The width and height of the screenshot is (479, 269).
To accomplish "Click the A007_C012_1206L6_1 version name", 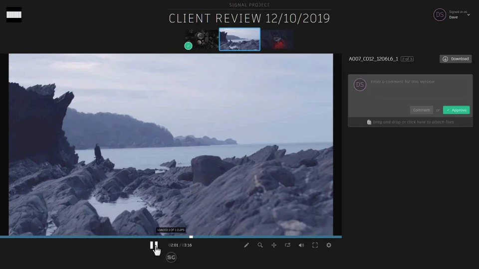I will pos(374,59).
